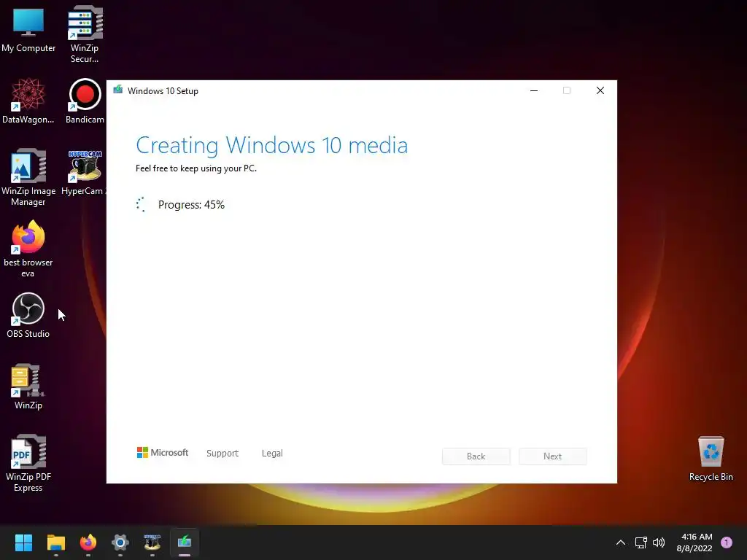Viewport: 747px width, 560px height.
Task: Open the WinZip Secure desktop shortcut
Action: [85, 34]
